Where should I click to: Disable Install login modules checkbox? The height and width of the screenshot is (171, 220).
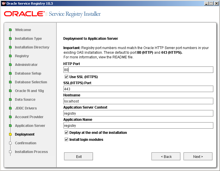pyautogui.click(x=66, y=140)
